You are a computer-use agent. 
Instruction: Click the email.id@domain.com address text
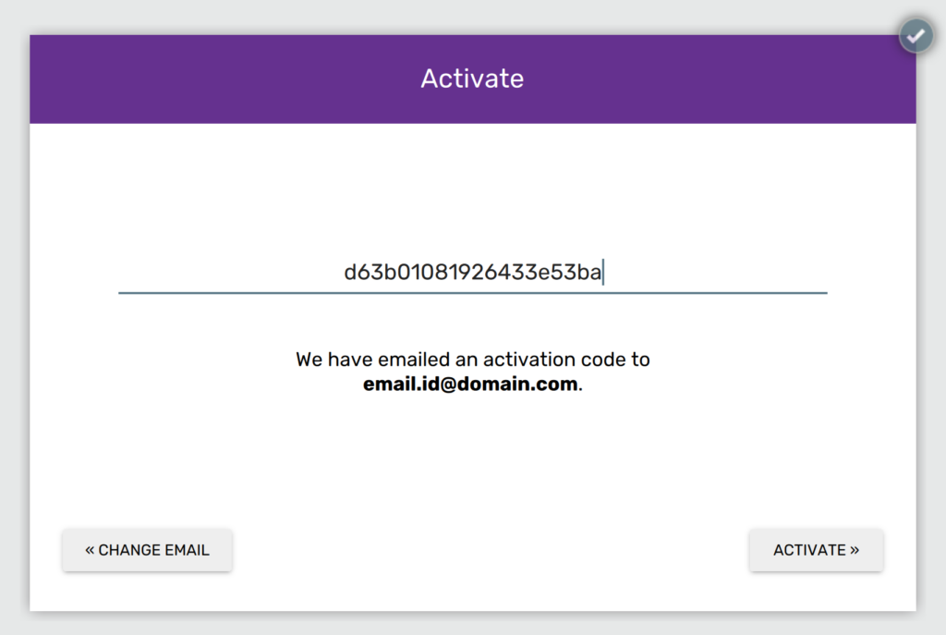[x=470, y=385]
